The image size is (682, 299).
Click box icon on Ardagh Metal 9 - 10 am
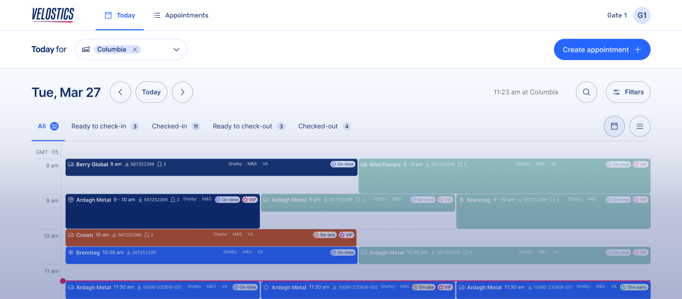pyautogui.click(x=71, y=200)
